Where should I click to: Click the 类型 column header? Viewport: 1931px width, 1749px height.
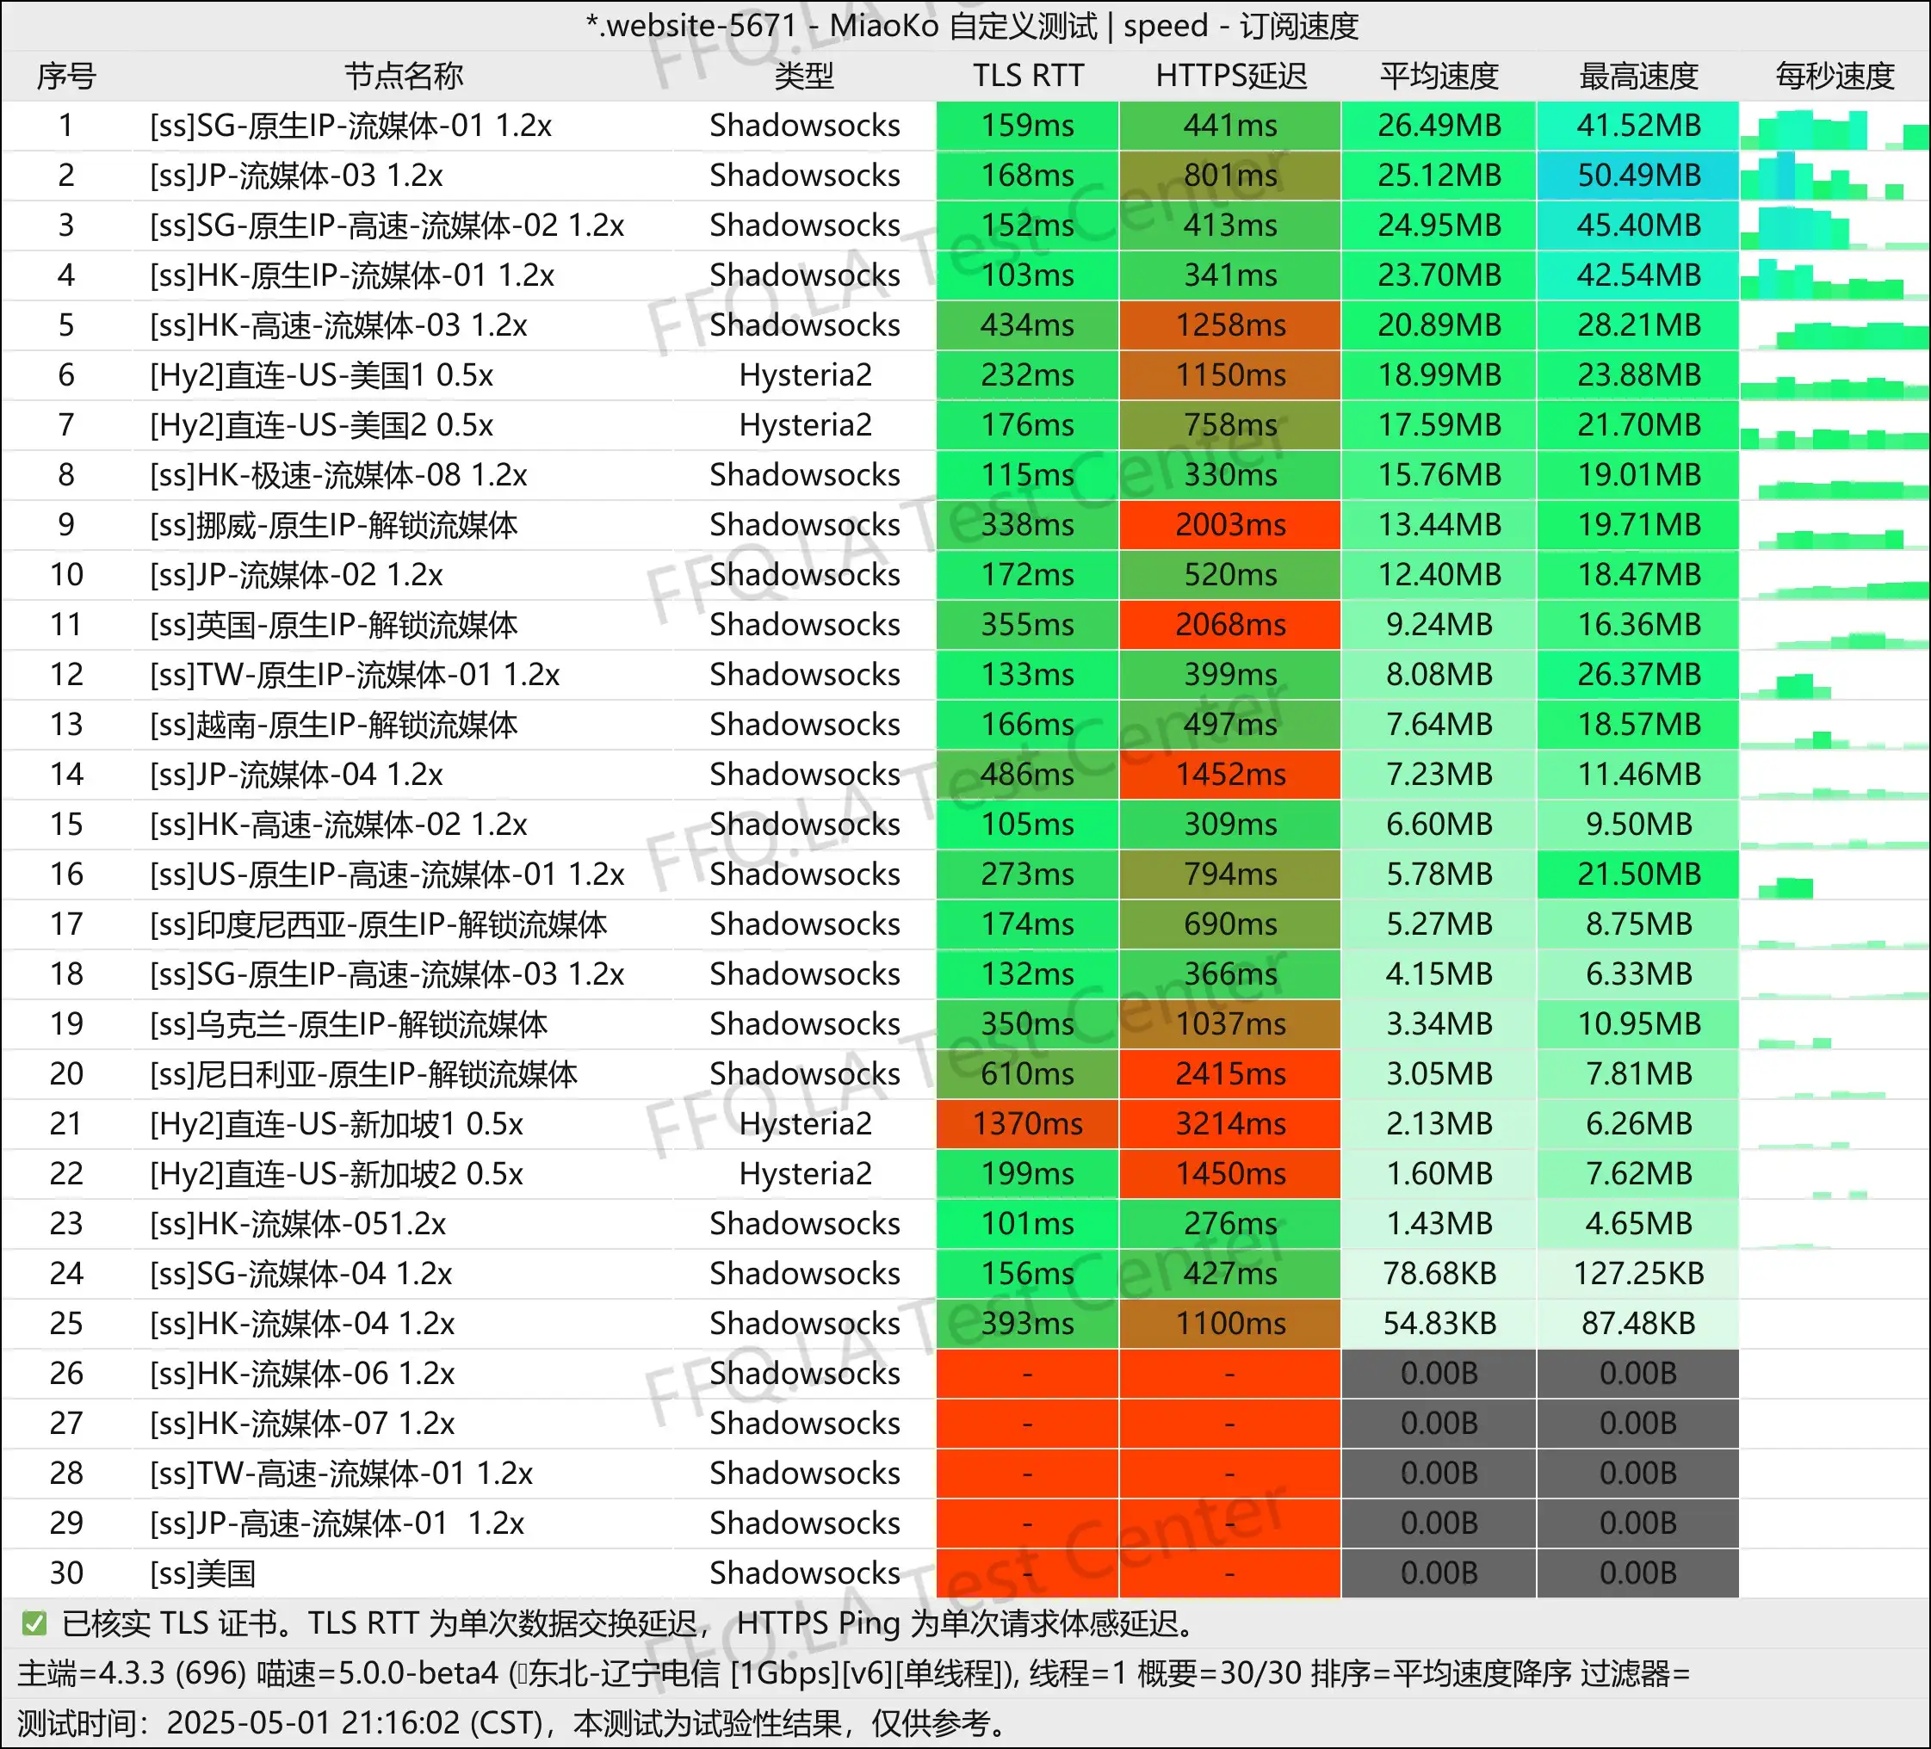point(805,76)
